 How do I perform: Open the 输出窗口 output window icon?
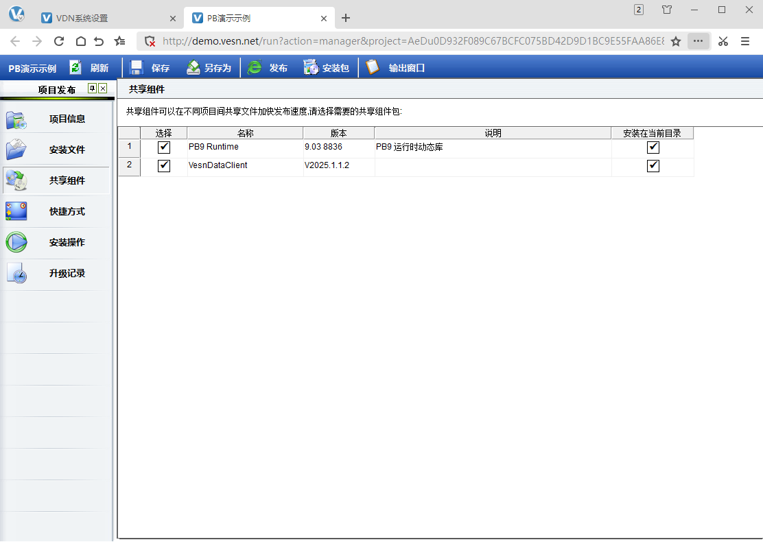point(373,67)
